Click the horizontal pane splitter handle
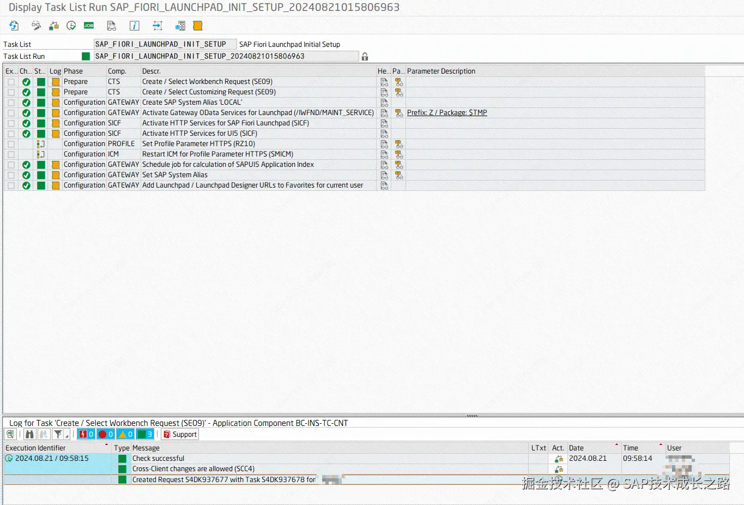This screenshot has width=744, height=505. click(x=472, y=416)
